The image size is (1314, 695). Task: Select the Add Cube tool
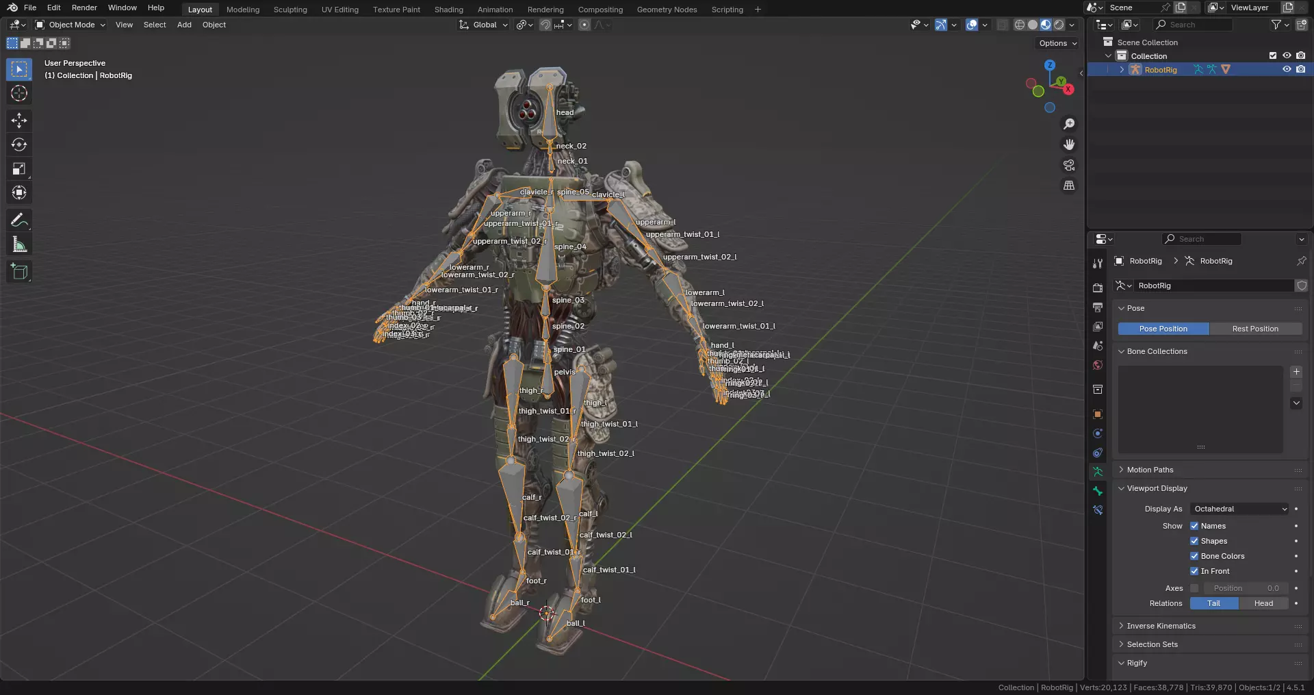(x=19, y=272)
